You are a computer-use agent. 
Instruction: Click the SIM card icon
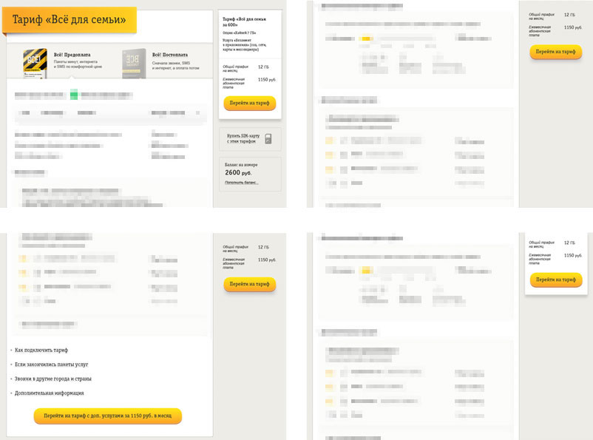tap(268, 139)
